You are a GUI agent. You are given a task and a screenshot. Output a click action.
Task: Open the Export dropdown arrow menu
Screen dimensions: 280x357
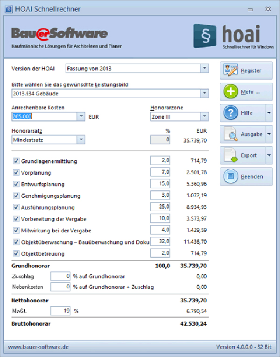tap(269, 155)
